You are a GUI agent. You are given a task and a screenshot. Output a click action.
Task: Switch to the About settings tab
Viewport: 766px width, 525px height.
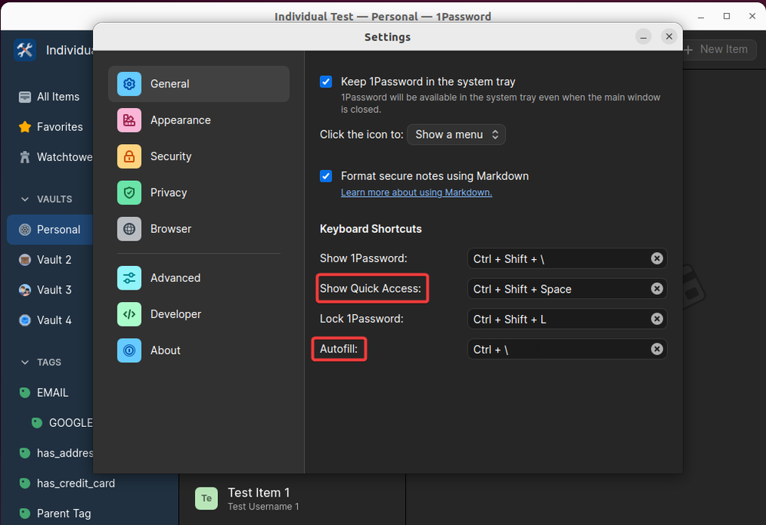[199, 350]
